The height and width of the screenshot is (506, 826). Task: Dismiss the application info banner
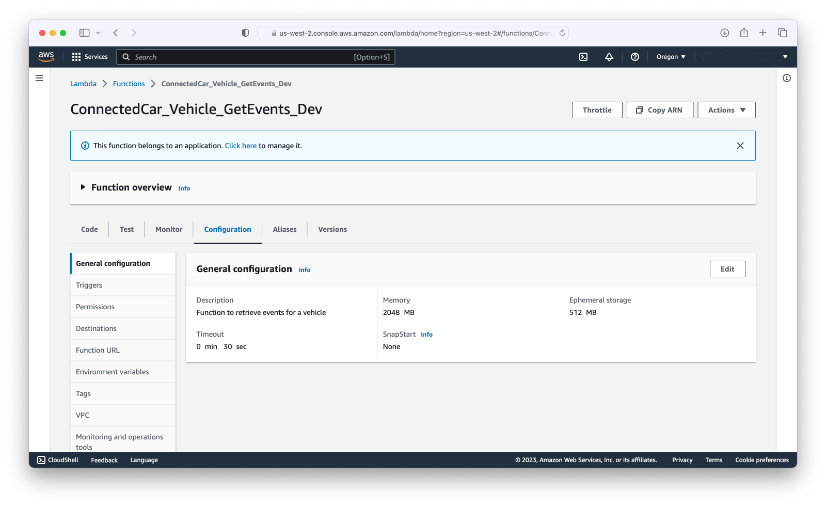[x=740, y=146]
